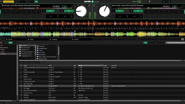Increase auto loop size on left deck
This screenshot has height=104, width=185.
[x=71, y=16]
